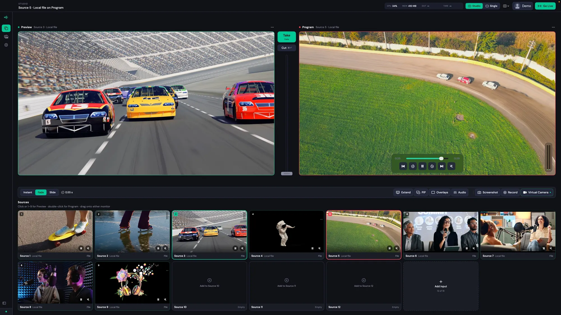Pause the Program video playback
Viewport: 561px width, 315px height.
(422, 166)
